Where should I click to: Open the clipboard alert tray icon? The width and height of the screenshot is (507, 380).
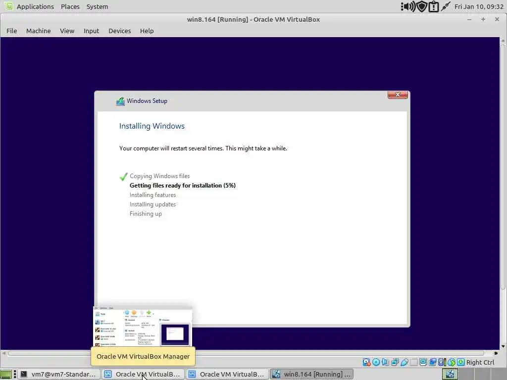click(433, 6)
